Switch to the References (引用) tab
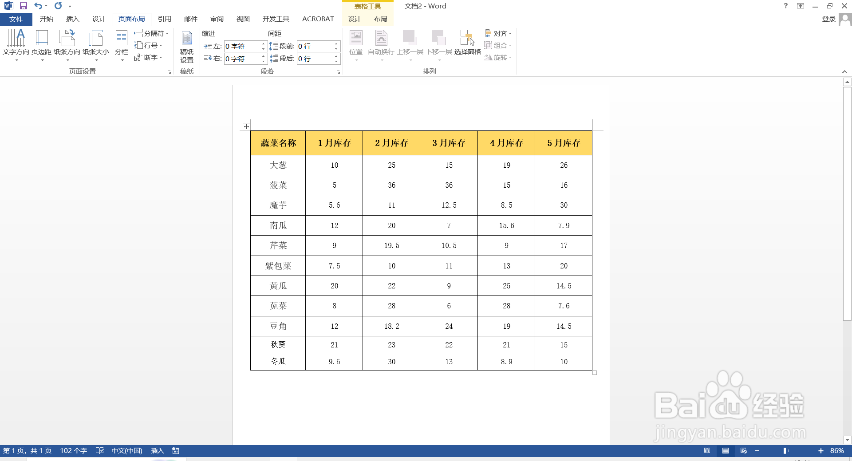Viewport: 852px width, 461px height. pos(164,19)
